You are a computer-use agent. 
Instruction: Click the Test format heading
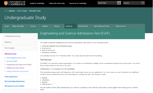(x=46, y=60)
